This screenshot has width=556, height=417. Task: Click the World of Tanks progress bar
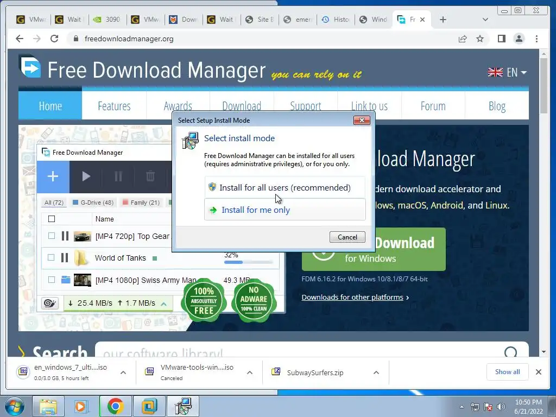coord(249,262)
